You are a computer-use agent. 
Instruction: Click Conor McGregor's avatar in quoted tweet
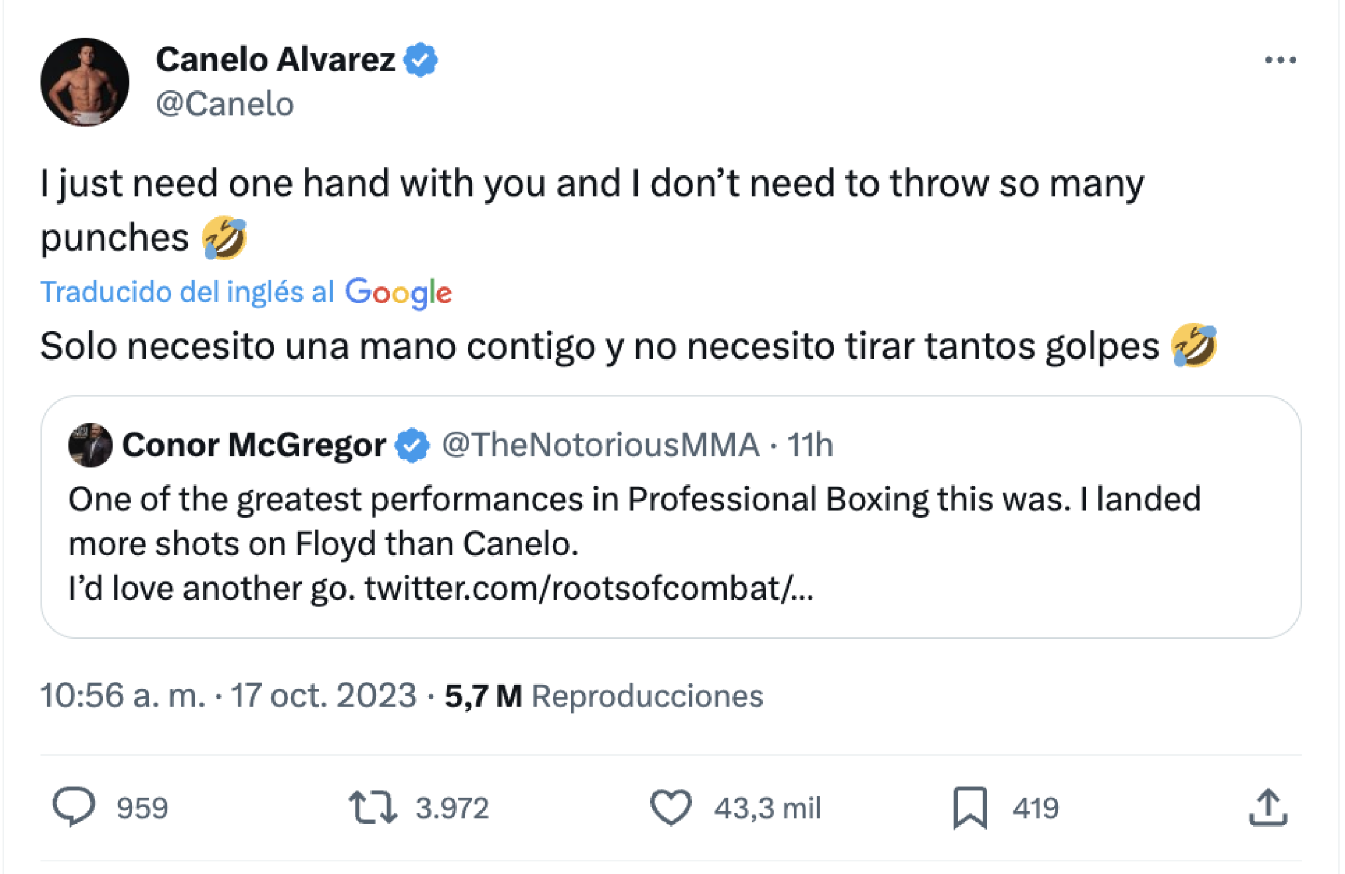[90, 446]
